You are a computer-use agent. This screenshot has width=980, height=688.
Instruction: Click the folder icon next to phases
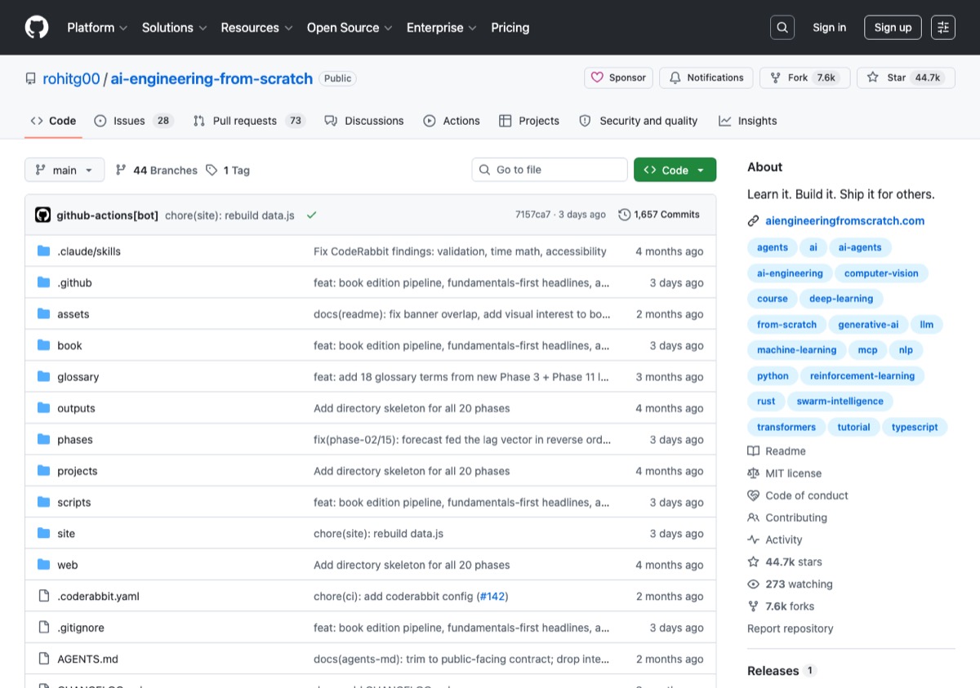click(44, 440)
